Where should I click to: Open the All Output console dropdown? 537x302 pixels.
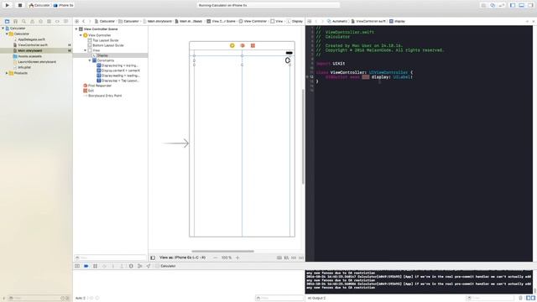(317, 299)
